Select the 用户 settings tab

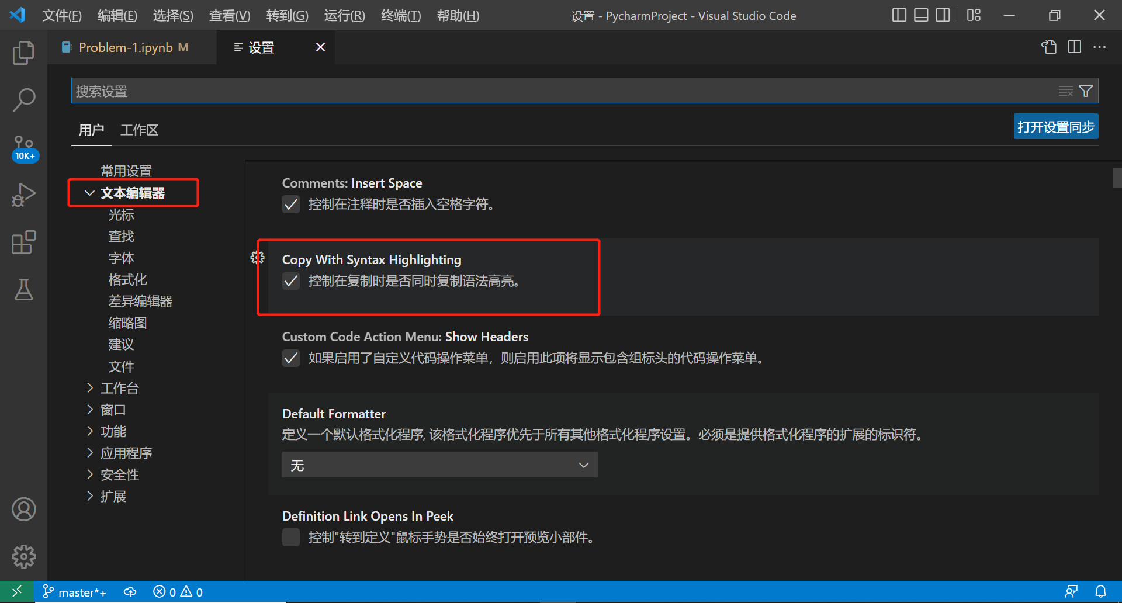pyautogui.click(x=91, y=130)
